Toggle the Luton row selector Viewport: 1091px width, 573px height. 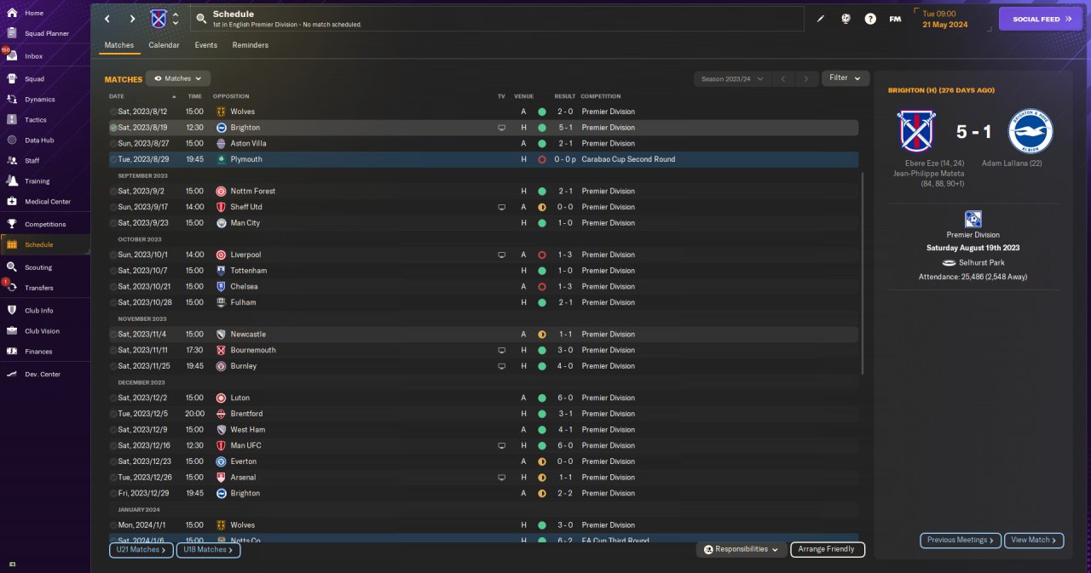(x=113, y=398)
